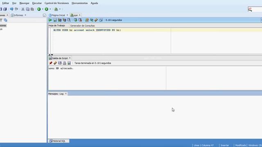Image resolution: width=262 pixels, height=147 pixels.
Task: Click the SQL Worksheet connection icon in the main toolbar
Action: 56,9
